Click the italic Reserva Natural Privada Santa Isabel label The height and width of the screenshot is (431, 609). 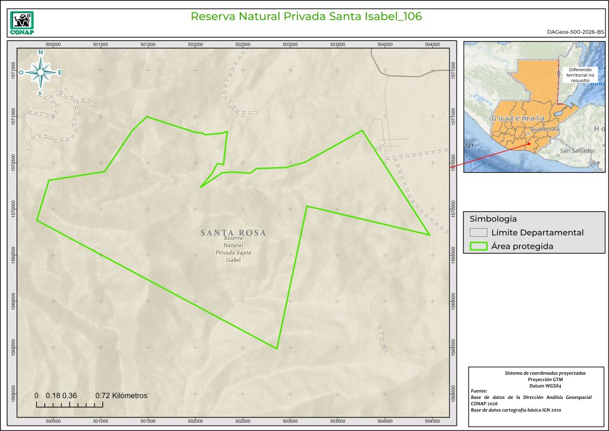[233, 249]
